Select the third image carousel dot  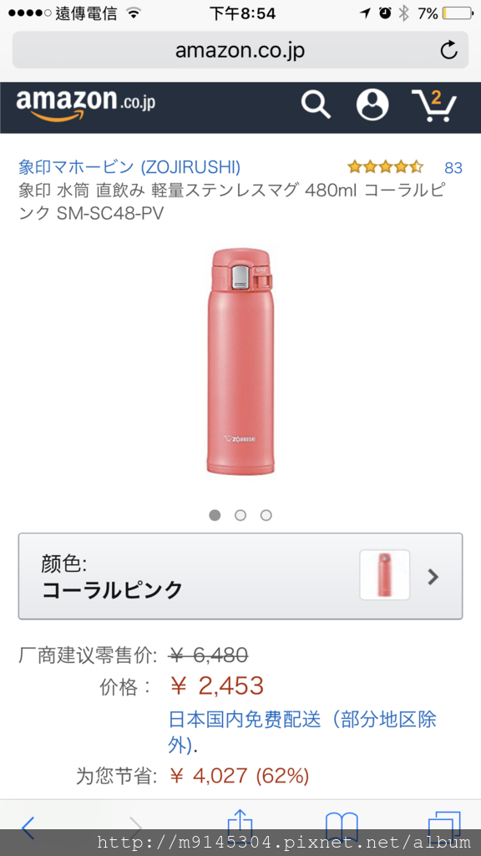[x=266, y=515]
